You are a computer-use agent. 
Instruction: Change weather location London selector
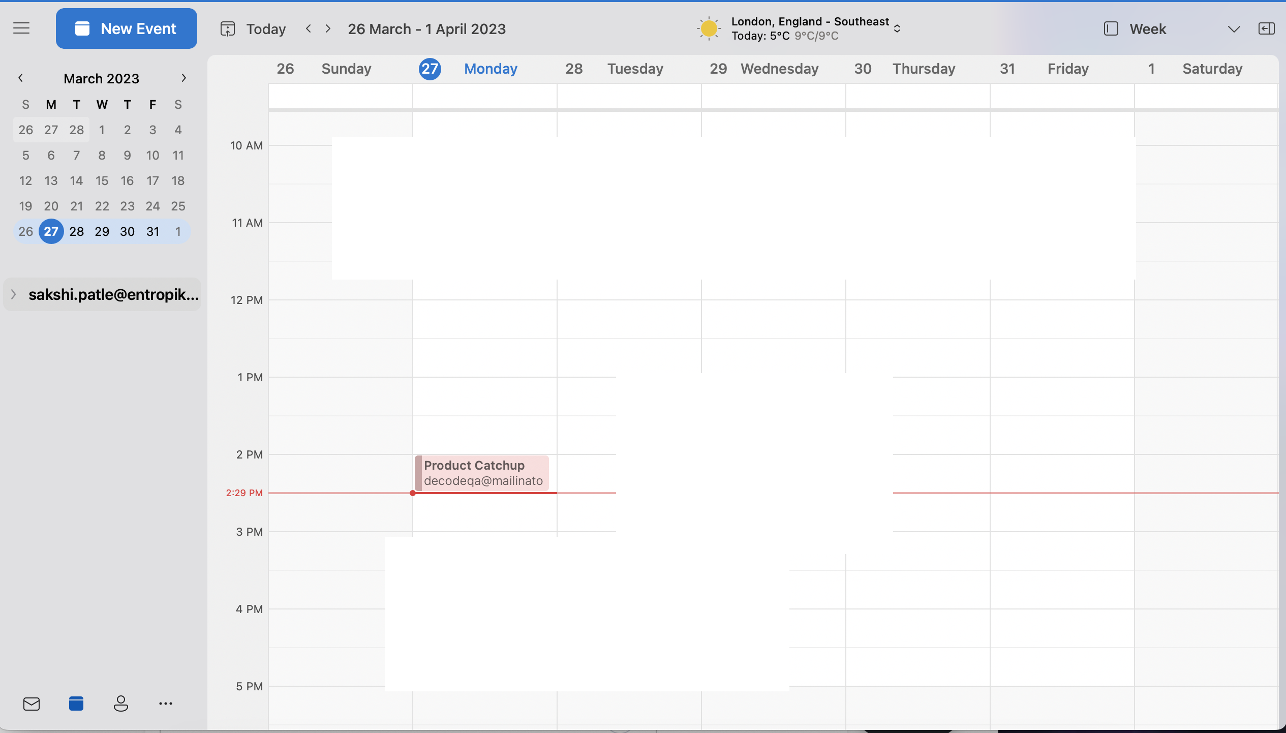[x=897, y=28]
